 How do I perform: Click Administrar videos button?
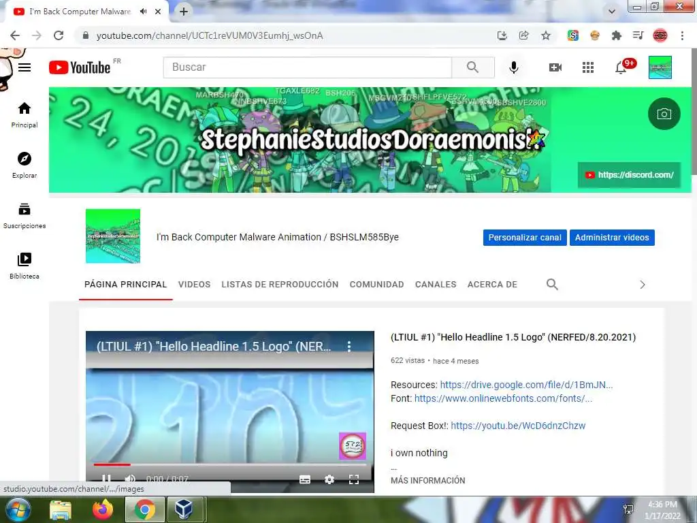pos(612,238)
